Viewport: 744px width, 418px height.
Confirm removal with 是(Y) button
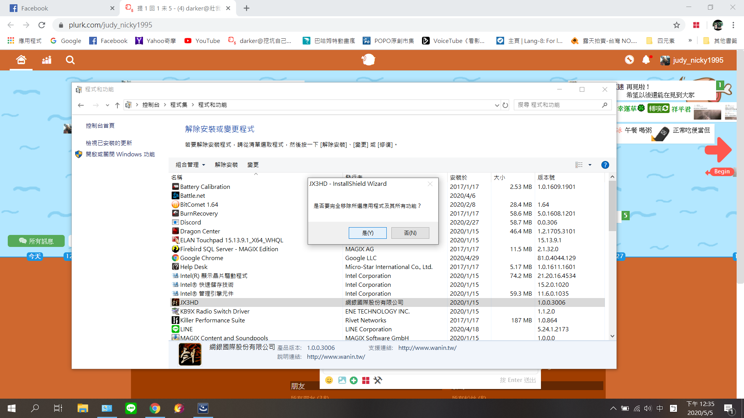click(x=368, y=233)
